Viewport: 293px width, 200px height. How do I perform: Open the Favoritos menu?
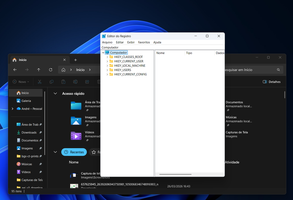(x=144, y=42)
